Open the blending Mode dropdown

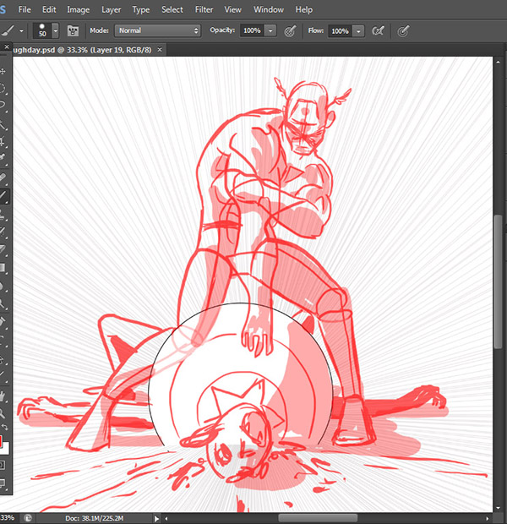[x=157, y=30]
